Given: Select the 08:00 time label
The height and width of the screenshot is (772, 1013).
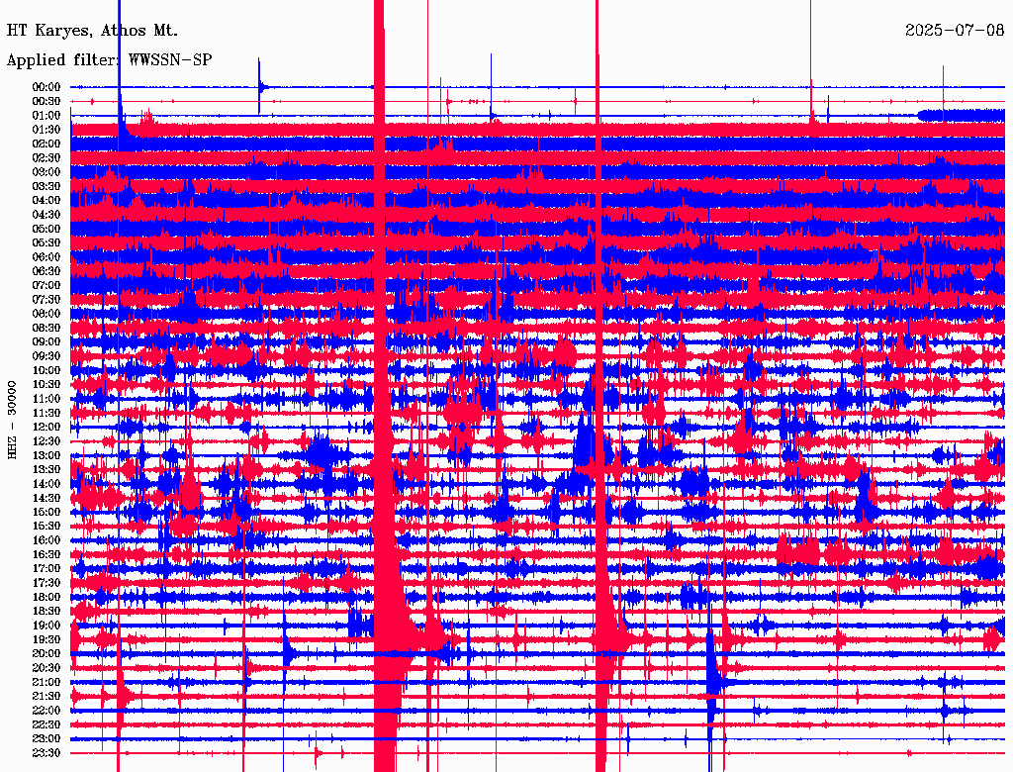Looking at the screenshot, I should point(46,314).
